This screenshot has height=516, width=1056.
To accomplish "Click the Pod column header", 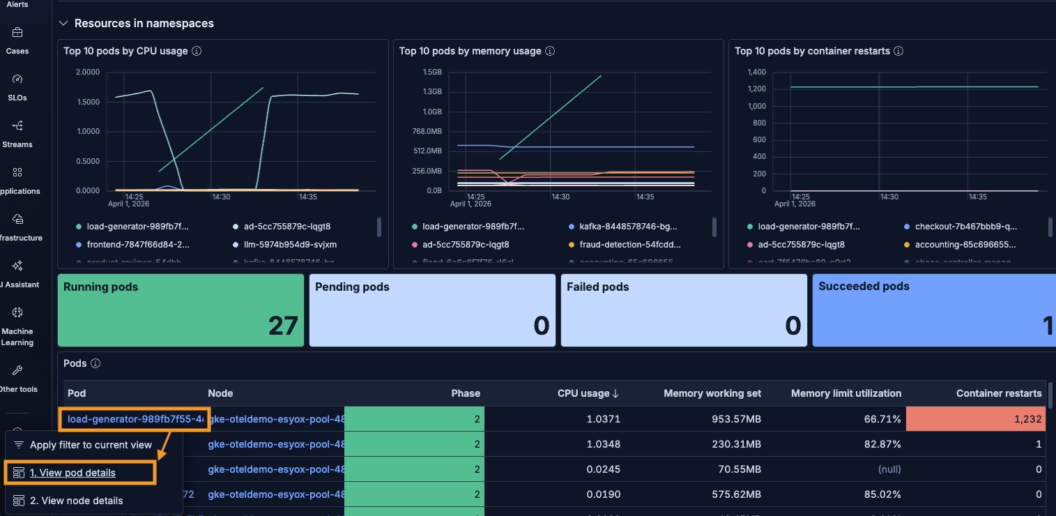I will [77, 393].
